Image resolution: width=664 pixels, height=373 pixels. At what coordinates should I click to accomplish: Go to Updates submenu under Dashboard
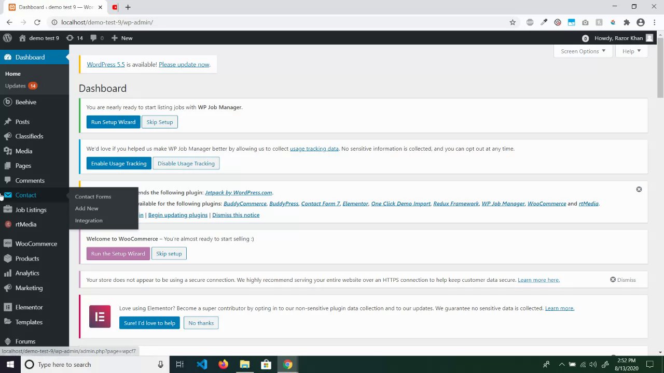[x=21, y=85]
